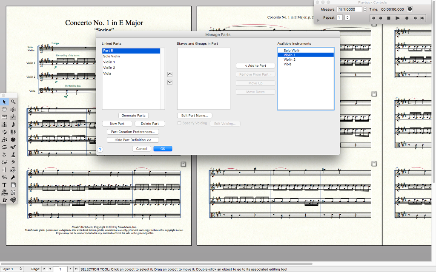Screen dimensions: 436x272
Task: Click Edit Part Name button
Action: (x=195, y=116)
